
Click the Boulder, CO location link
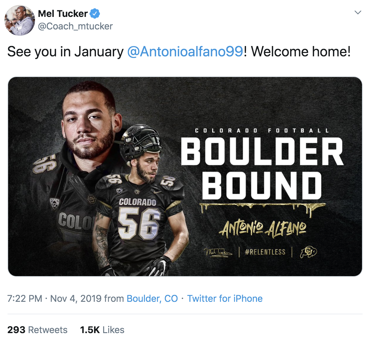click(x=152, y=298)
